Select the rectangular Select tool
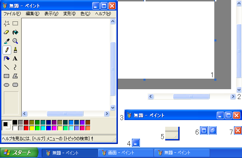This screenshot has height=158, width=242. tap(15, 24)
